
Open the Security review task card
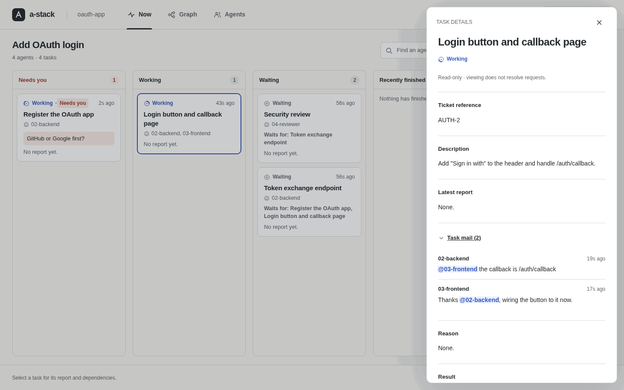309,128
